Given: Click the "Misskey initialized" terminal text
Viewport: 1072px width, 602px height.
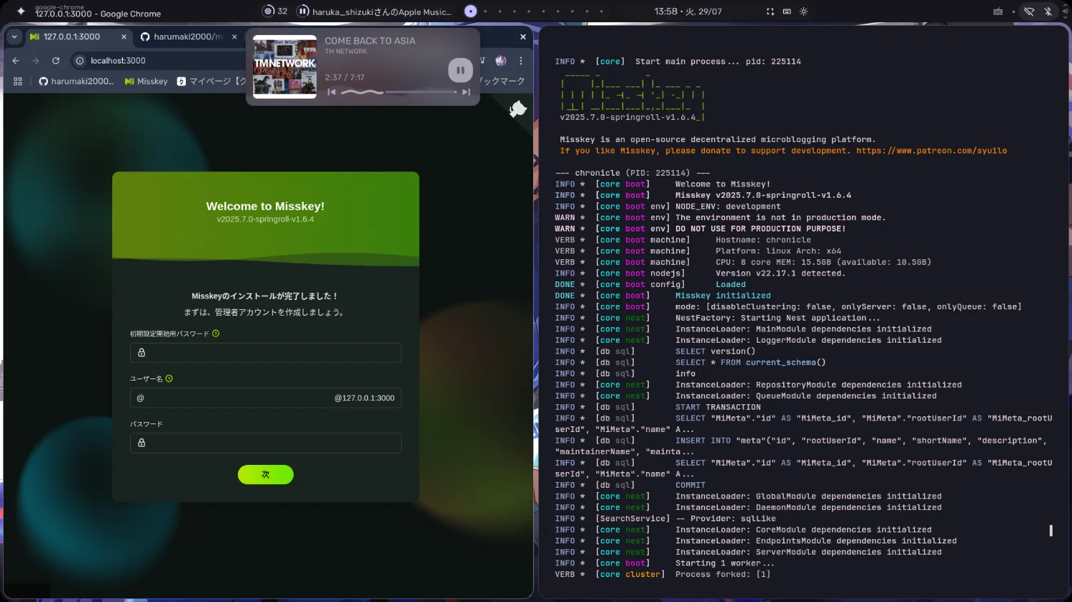Looking at the screenshot, I should pos(723,296).
